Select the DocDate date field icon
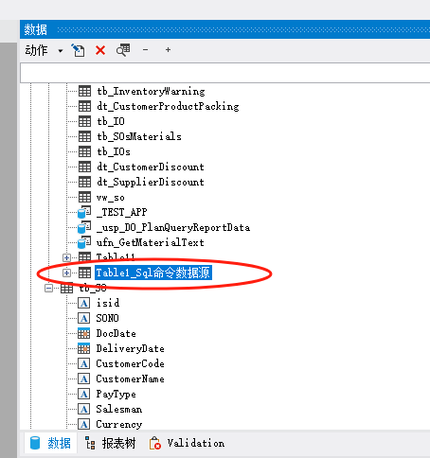430x458 pixels. 84,333
